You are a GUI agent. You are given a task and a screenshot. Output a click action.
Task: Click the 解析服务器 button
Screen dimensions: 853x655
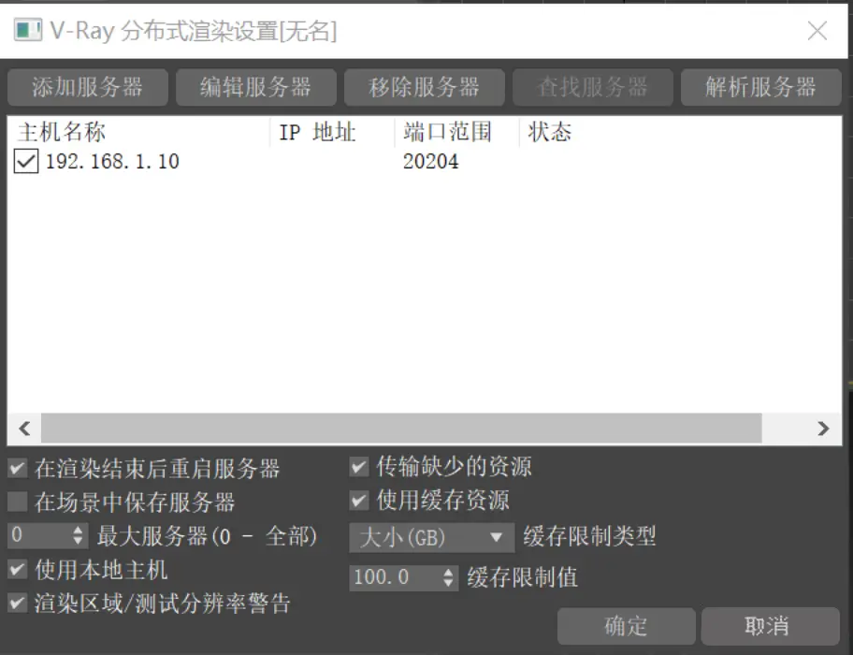click(760, 87)
